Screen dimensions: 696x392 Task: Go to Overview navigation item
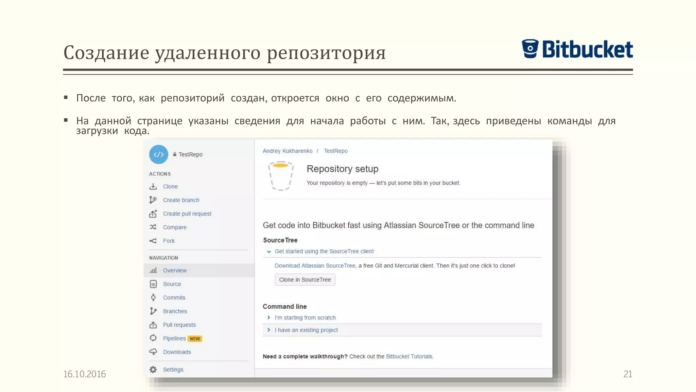(199, 270)
